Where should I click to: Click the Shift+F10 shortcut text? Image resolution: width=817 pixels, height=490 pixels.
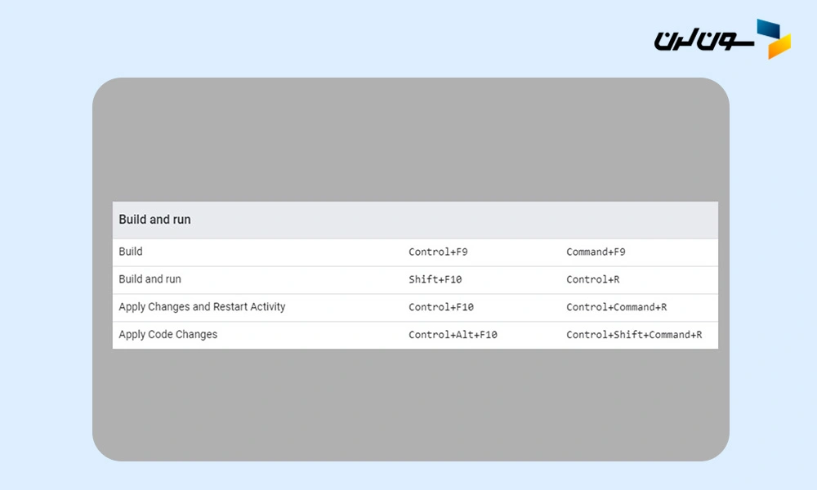pos(435,280)
